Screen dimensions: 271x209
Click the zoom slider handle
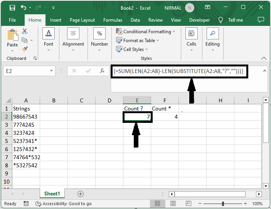pyautogui.click(x=223, y=204)
